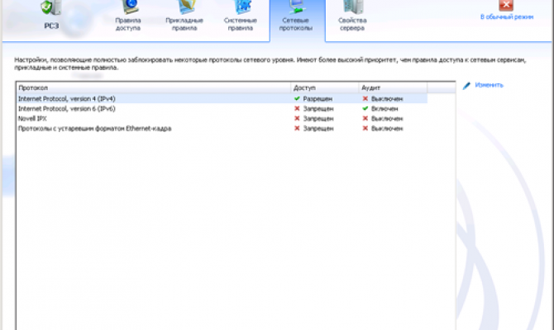
Task: Click the red X access icon for Novell IPX
Action: [x=297, y=119]
